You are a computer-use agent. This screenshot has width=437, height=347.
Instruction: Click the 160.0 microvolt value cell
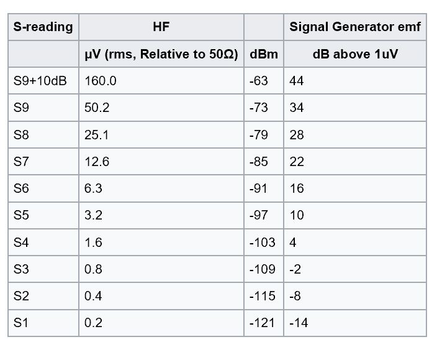tap(161, 81)
